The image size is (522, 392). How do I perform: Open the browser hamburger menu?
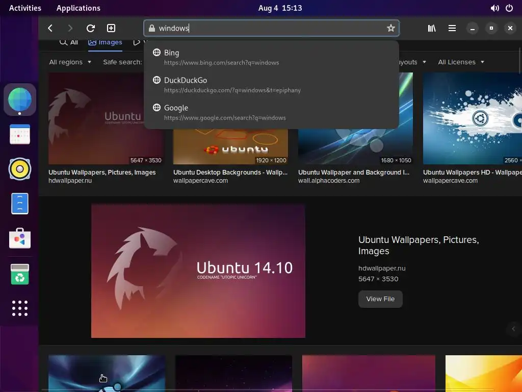[x=452, y=29]
